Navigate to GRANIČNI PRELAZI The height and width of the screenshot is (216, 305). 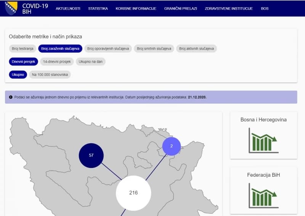(x=180, y=8)
